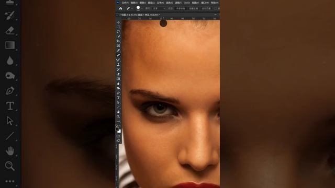This screenshot has width=335, height=188.
Task: Select the open document tab
Action: pos(140,15)
